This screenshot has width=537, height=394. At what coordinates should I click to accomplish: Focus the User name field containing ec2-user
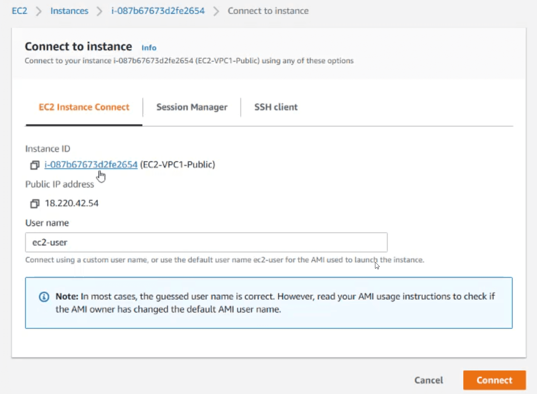click(206, 242)
